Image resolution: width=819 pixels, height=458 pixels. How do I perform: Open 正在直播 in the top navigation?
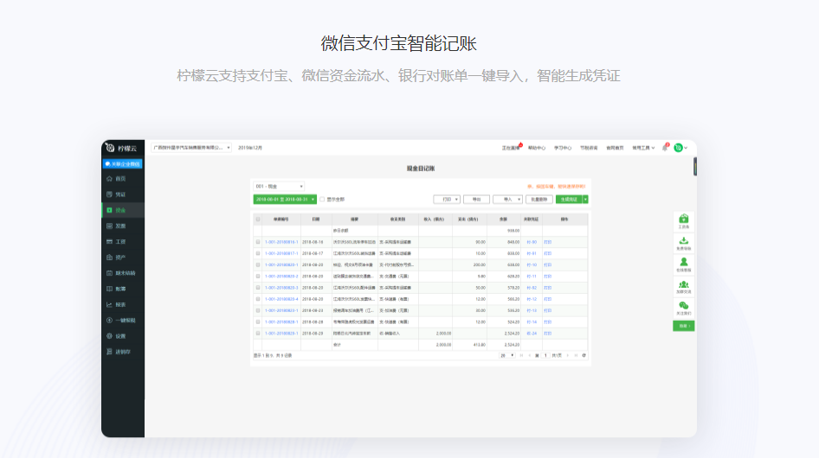tap(512, 148)
